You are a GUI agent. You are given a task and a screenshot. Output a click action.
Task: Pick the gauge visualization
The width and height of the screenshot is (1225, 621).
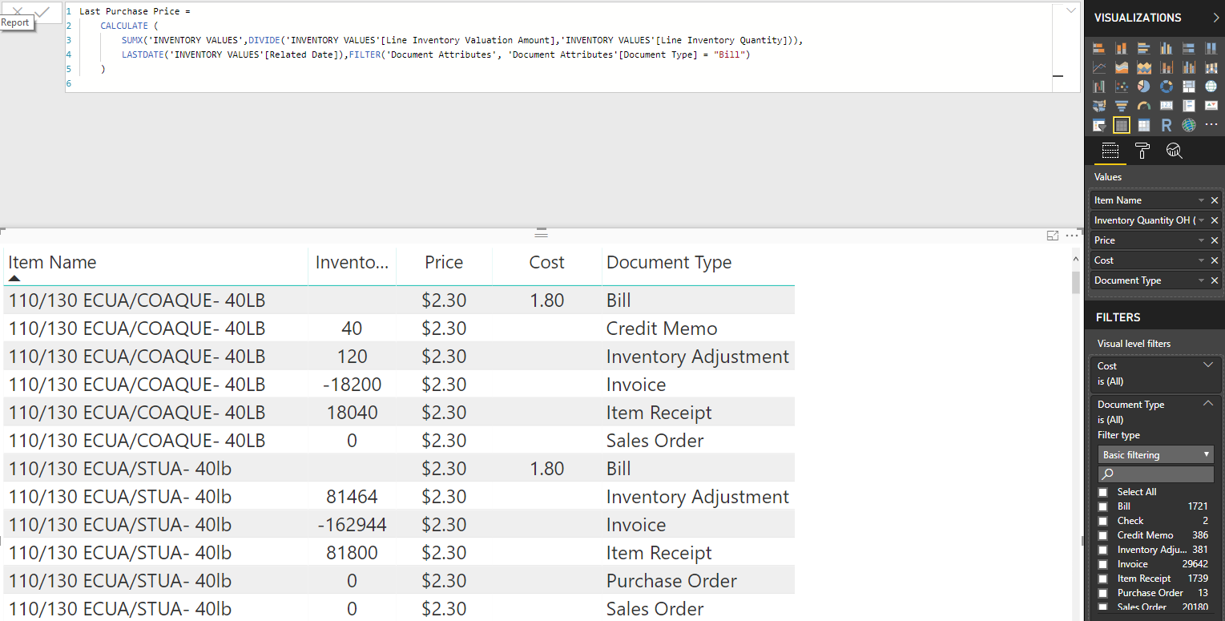click(1144, 106)
